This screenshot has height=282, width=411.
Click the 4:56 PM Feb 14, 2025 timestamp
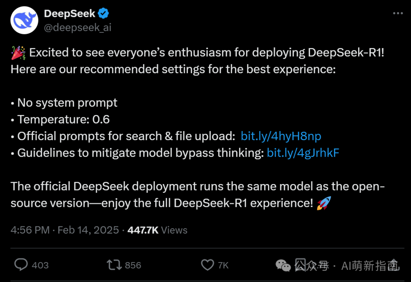(x=65, y=230)
